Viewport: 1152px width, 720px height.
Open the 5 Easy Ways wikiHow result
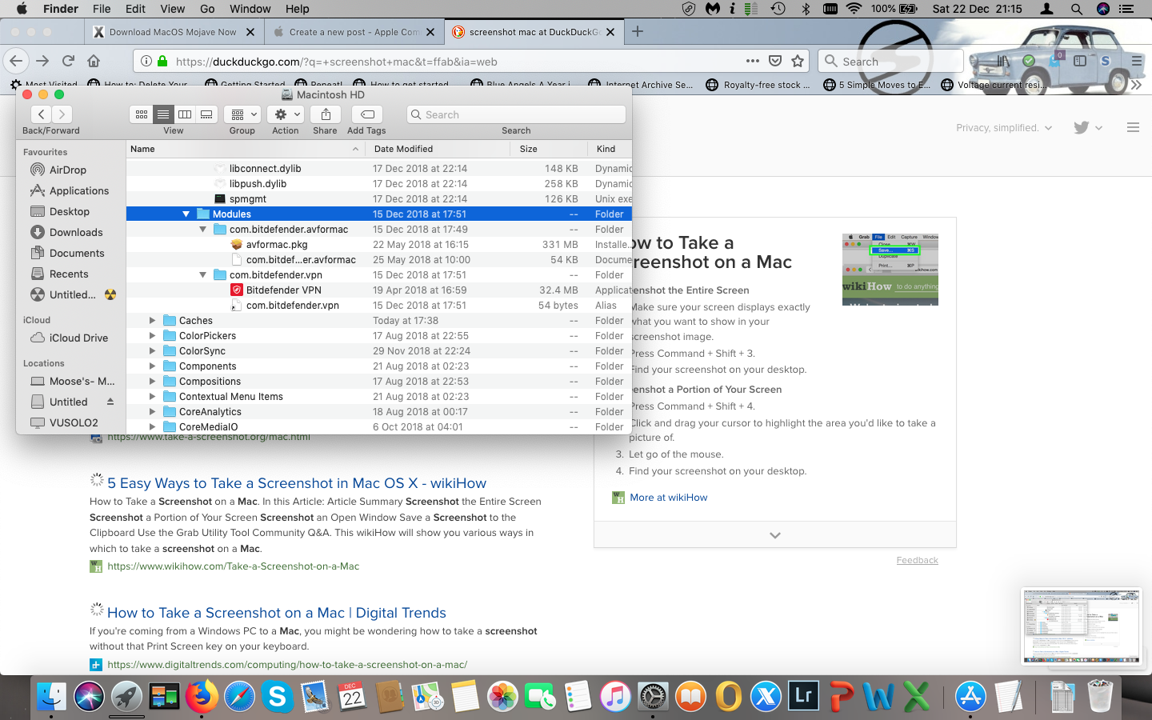(297, 483)
